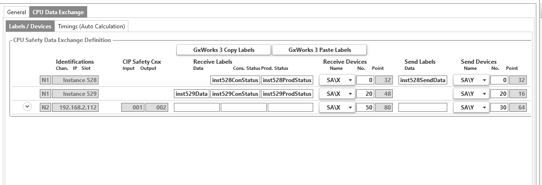Viewport: 542px width, 185px height.
Task: Edit send device No. 20 for Instance 529
Action: coord(499,94)
